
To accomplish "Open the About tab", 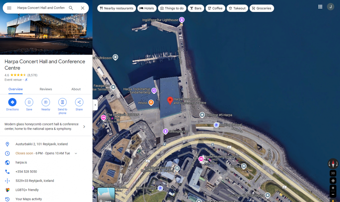I will tap(76, 89).
